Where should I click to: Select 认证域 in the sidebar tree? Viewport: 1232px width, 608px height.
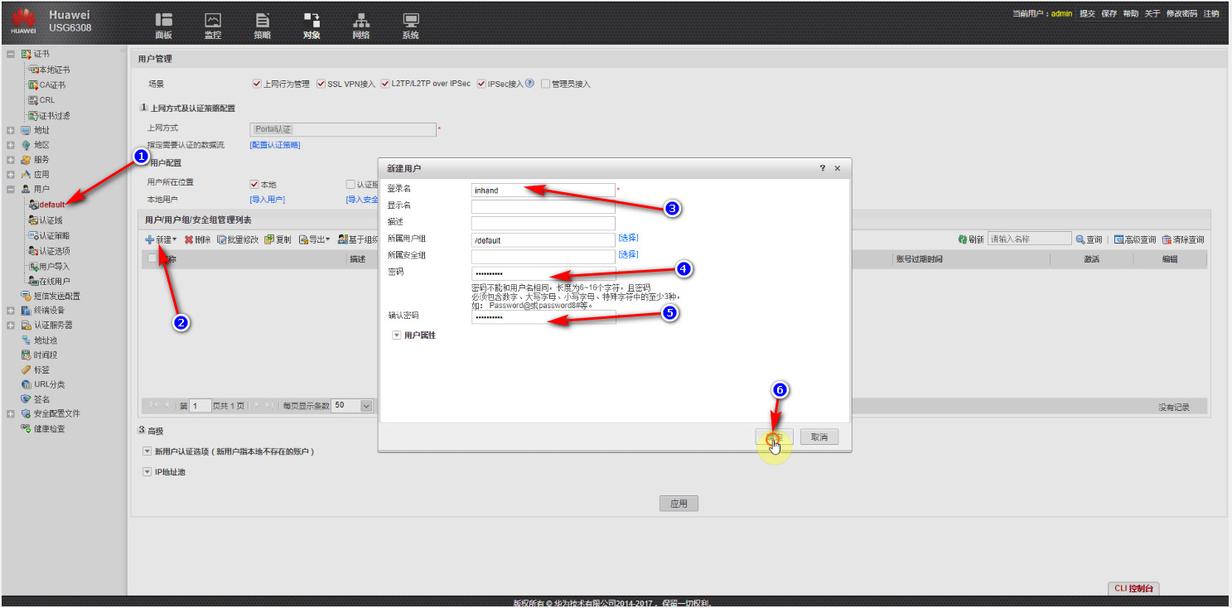[50, 220]
